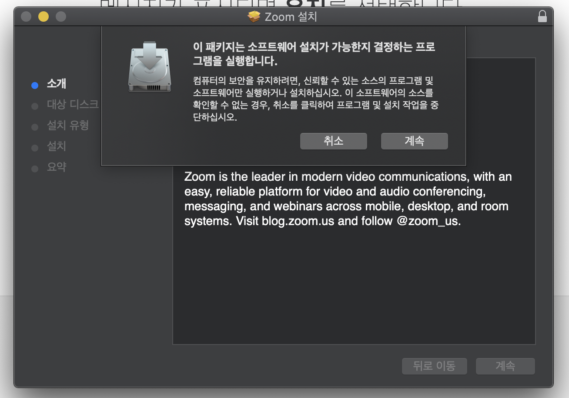Select the 대상 디스크 step in the sidebar
569x398 pixels.
73,105
